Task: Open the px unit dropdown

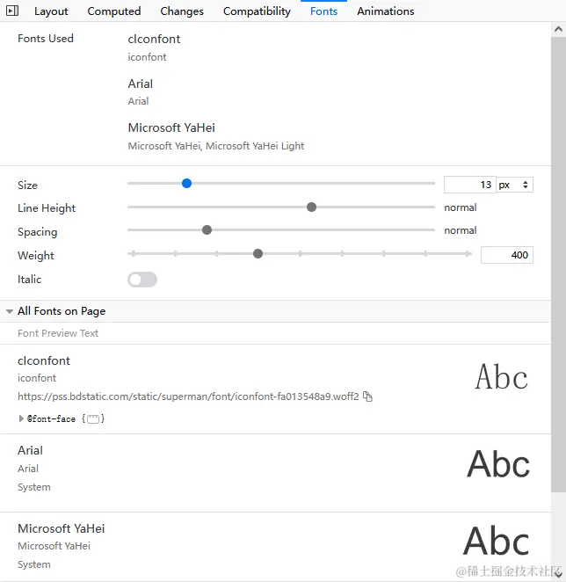Action: [514, 185]
